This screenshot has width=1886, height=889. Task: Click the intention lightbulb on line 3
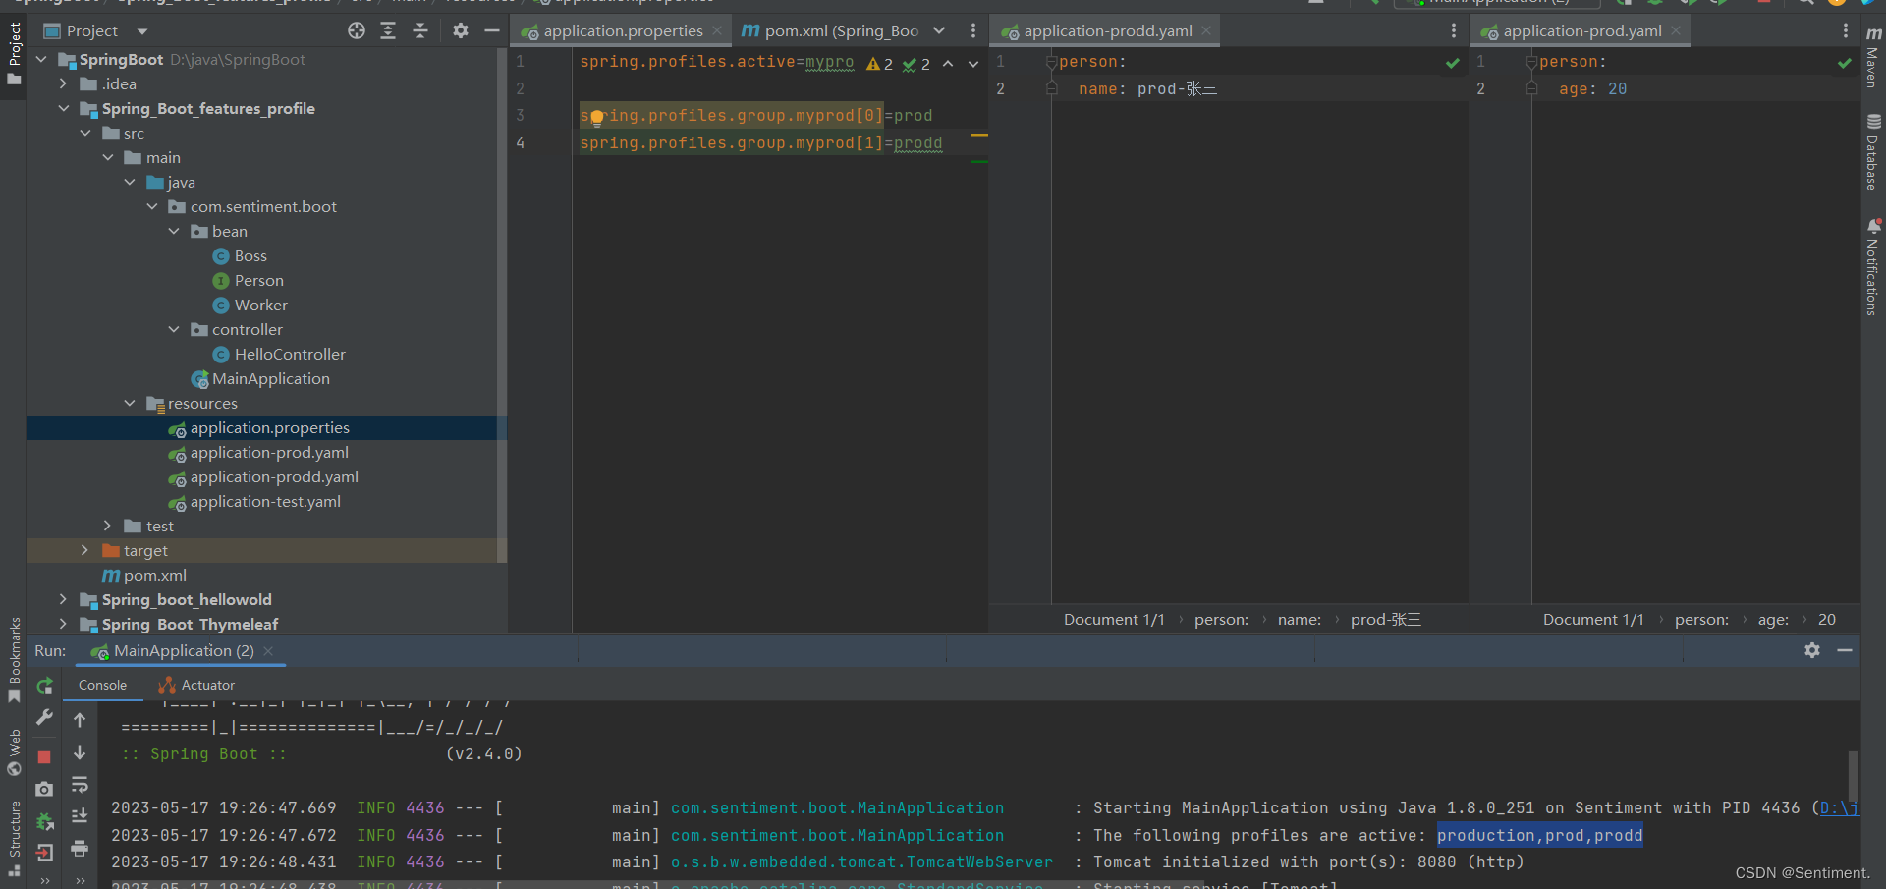596,117
